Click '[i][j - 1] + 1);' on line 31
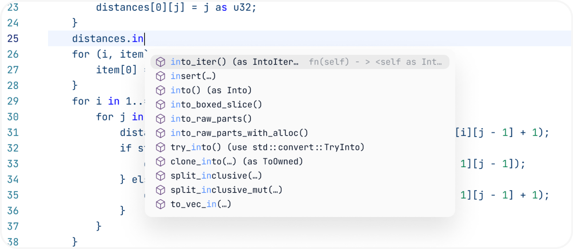 pyautogui.click(x=502, y=133)
